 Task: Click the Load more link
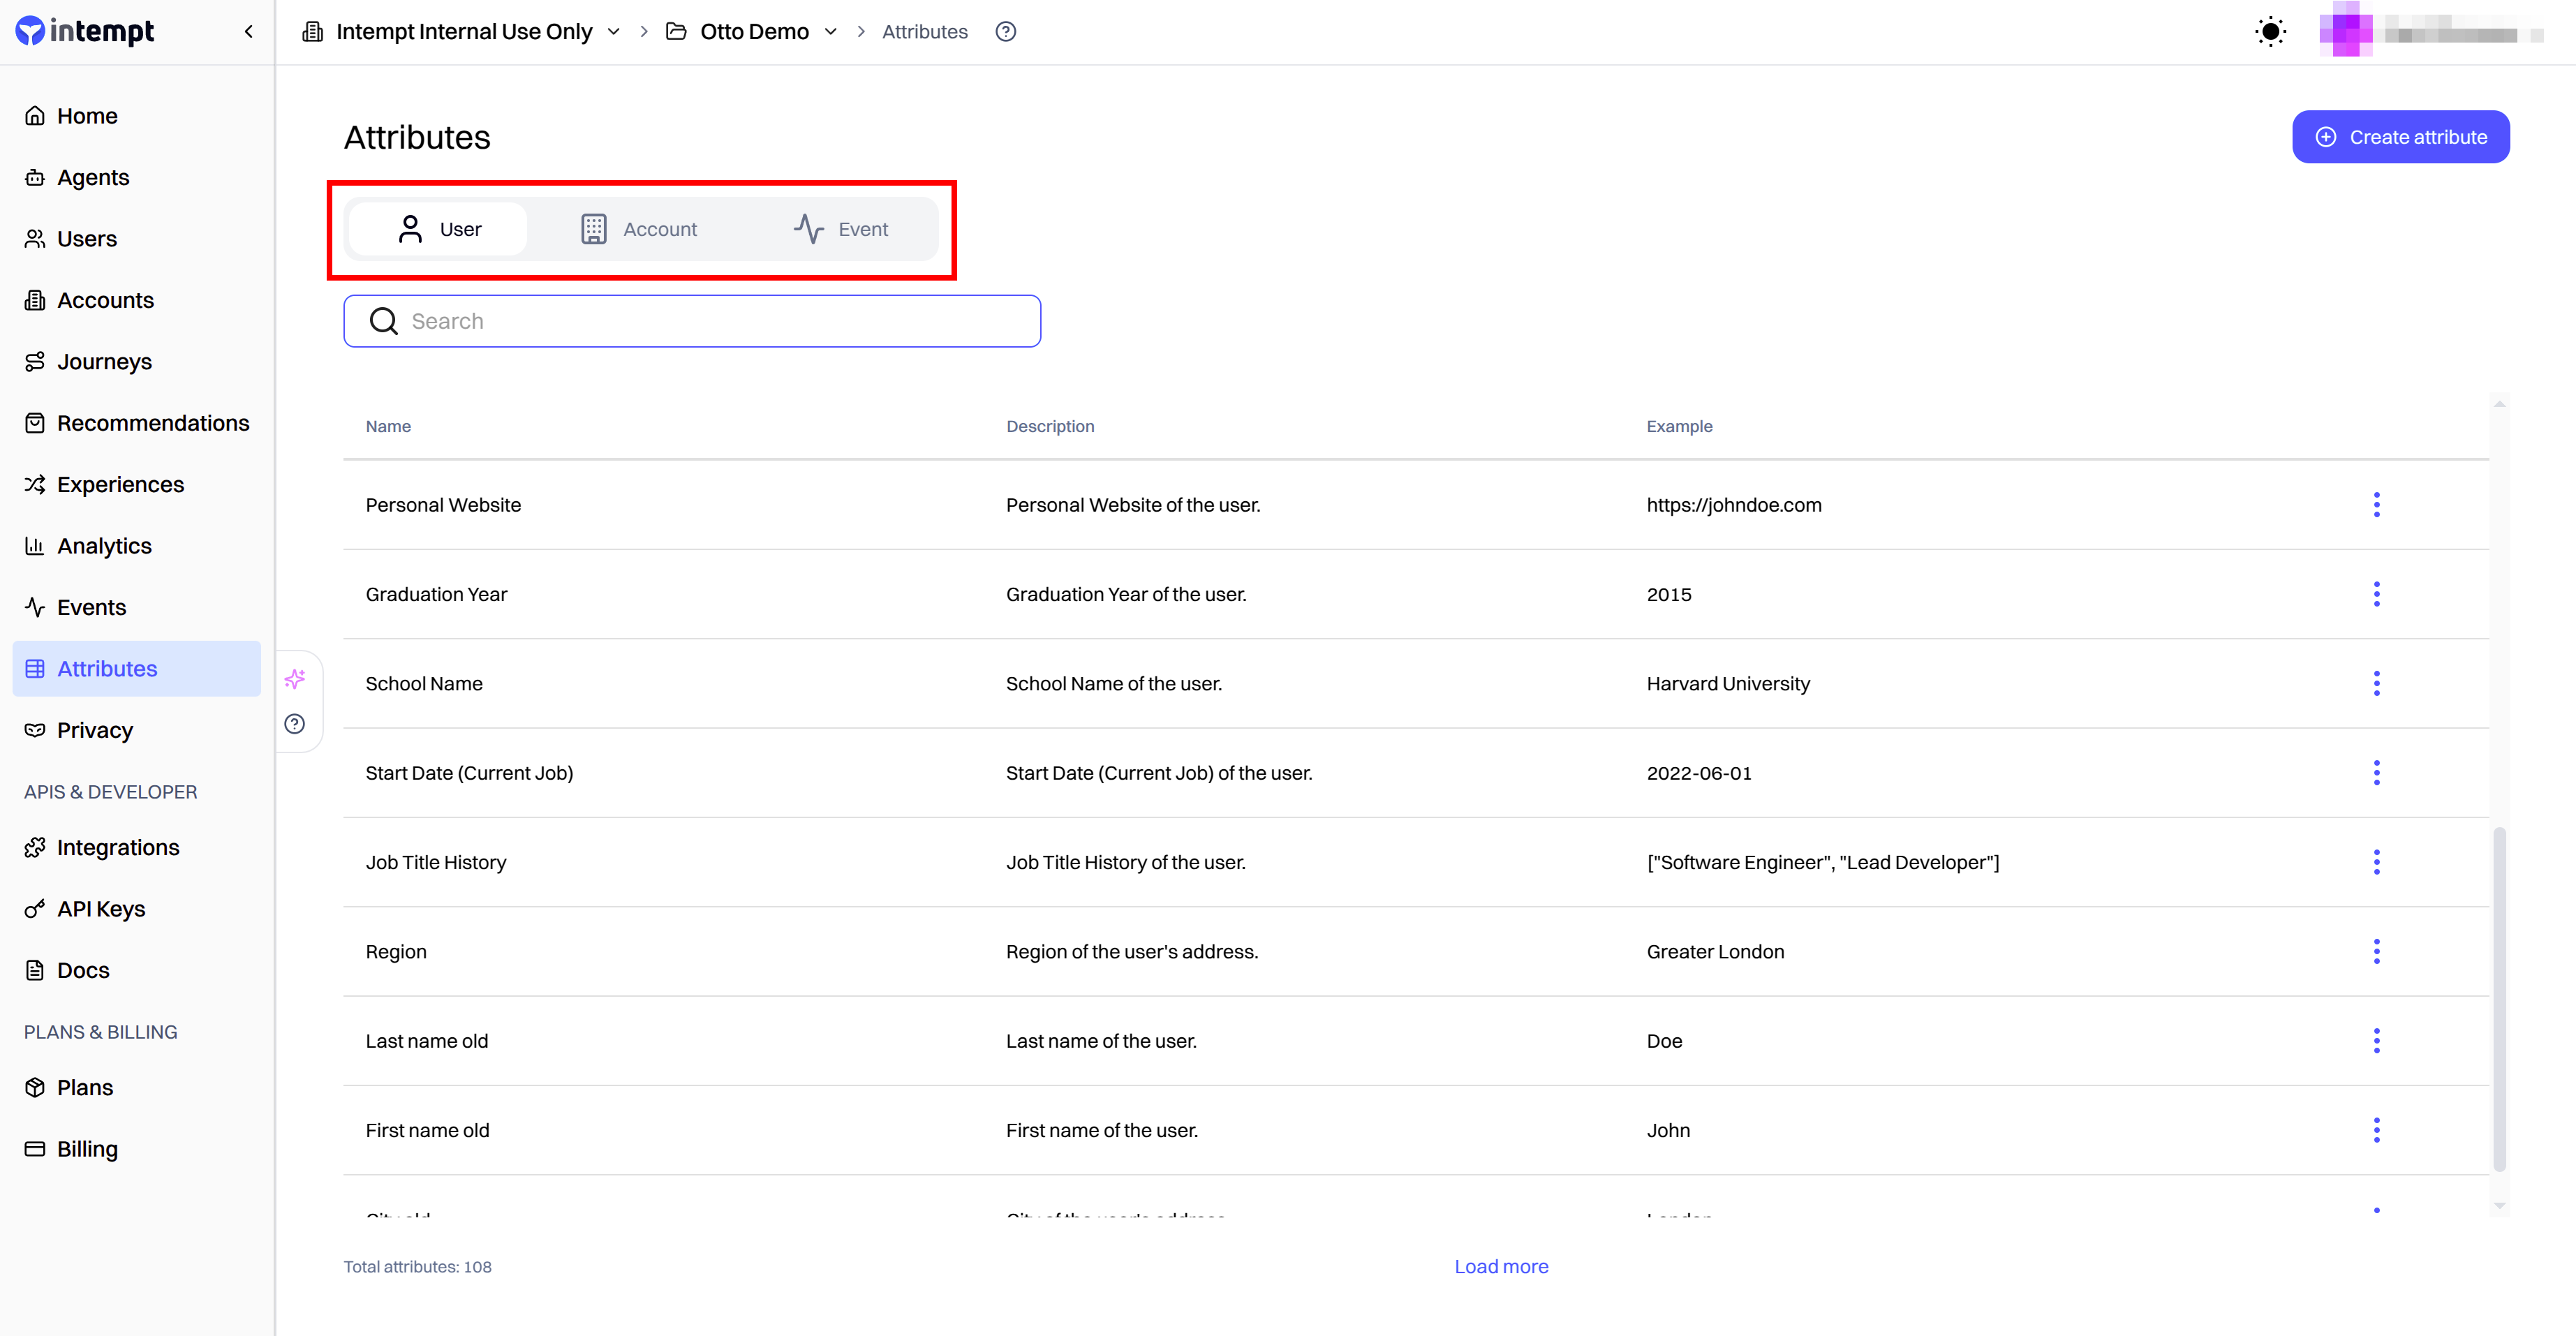coord(1501,1267)
